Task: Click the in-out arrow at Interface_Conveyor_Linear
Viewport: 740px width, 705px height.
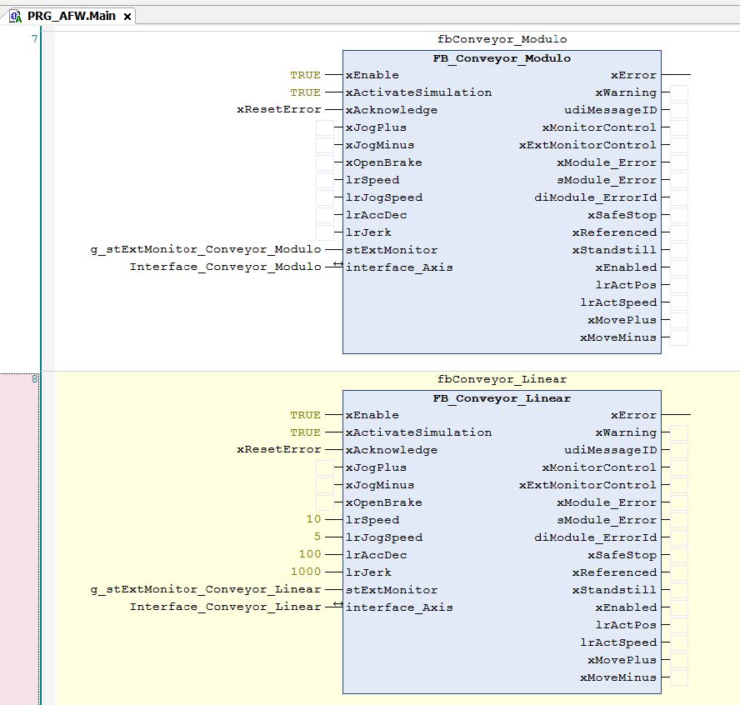Action: point(337,606)
